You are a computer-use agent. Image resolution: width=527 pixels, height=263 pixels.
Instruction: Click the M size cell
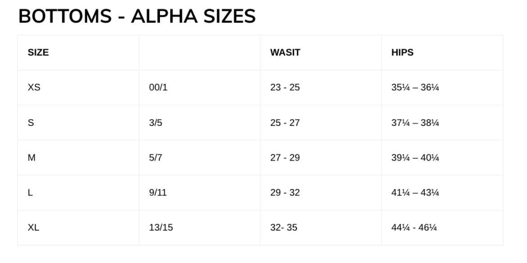[78, 157]
